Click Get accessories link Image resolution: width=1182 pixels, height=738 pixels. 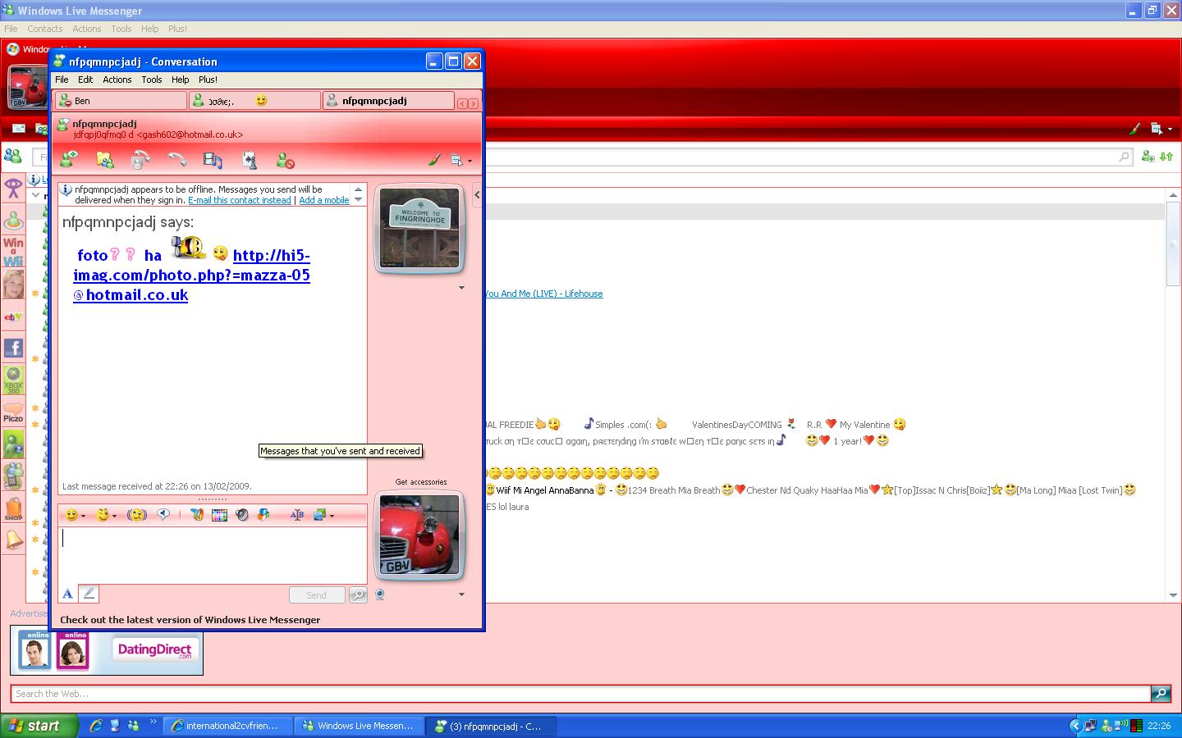(421, 482)
